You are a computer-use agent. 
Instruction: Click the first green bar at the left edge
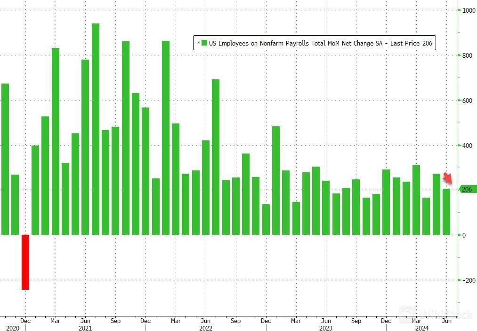point(5,159)
